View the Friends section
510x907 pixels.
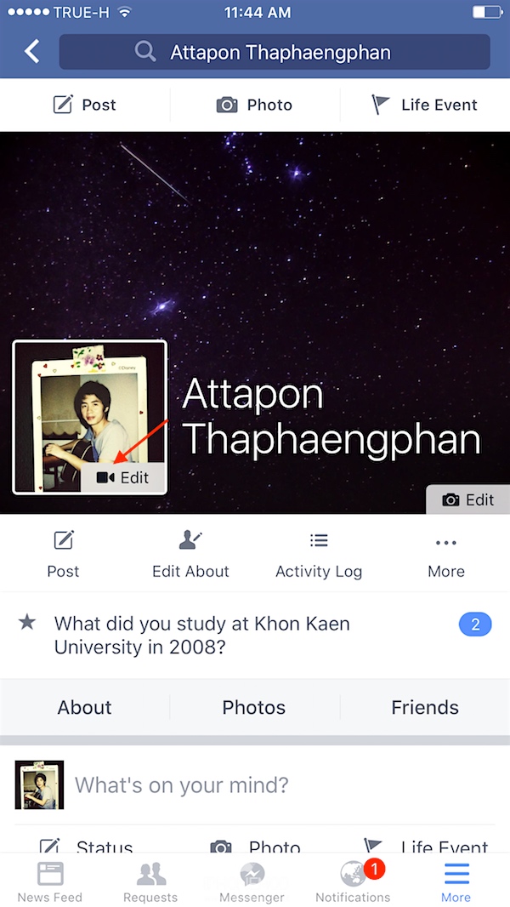click(x=425, y=707)
